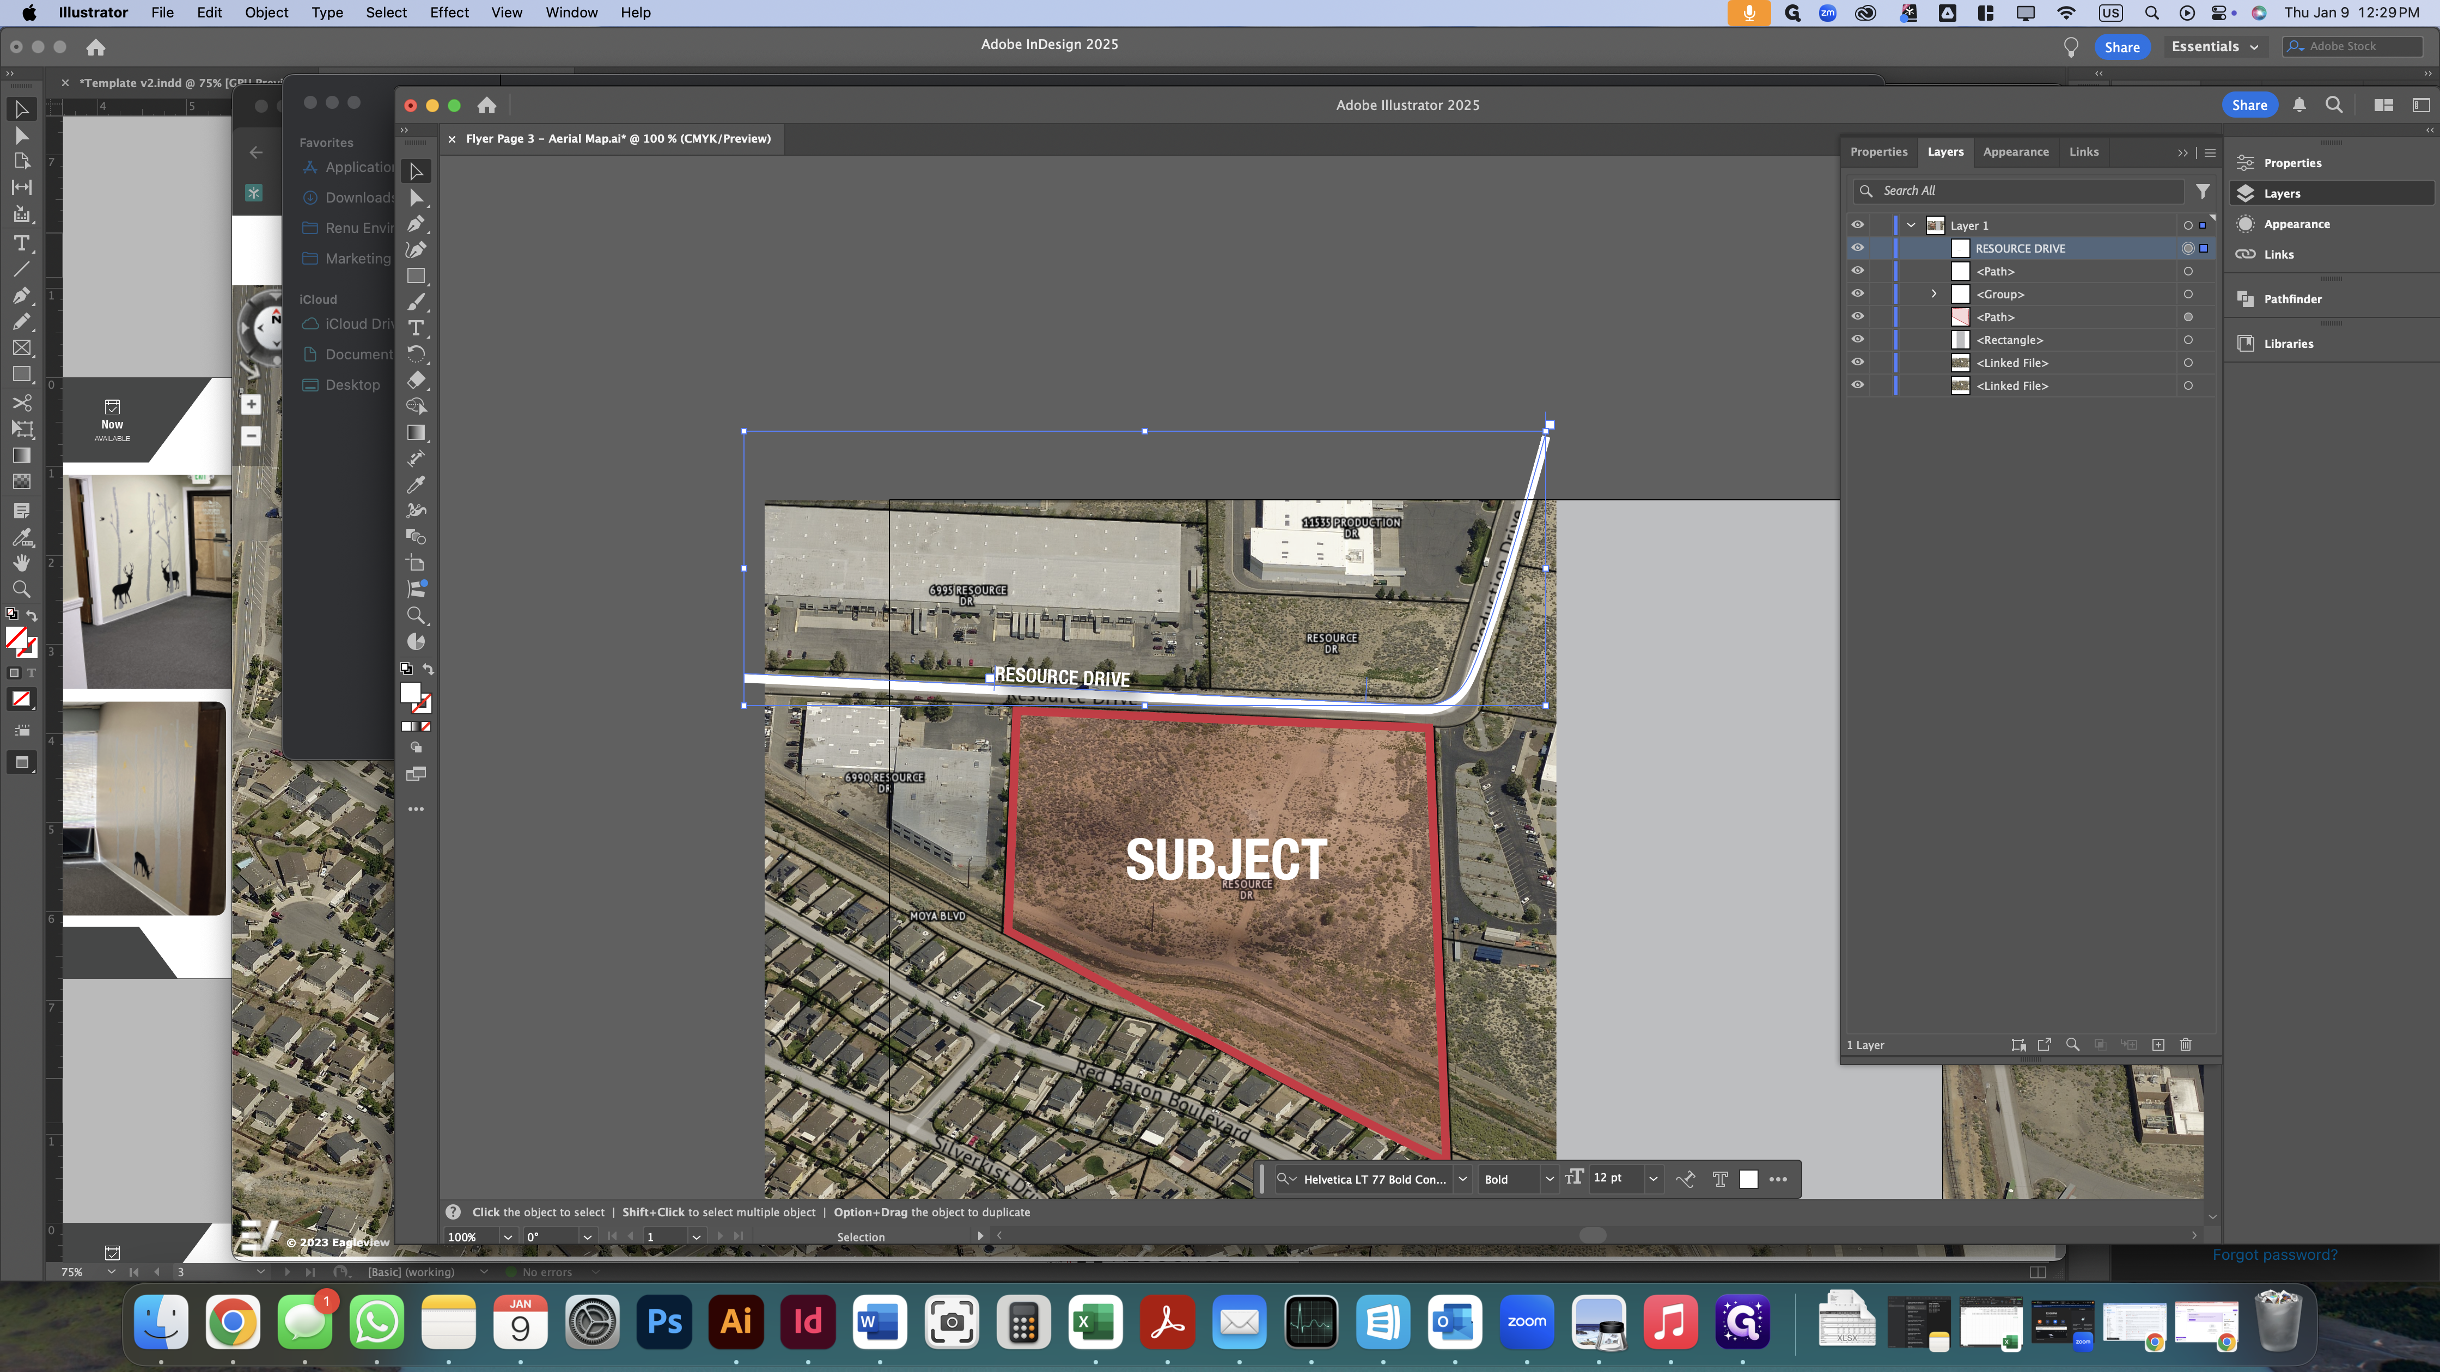The width and height of the screenshot is (2440, 1372).
Task: Open the Window menu
Action: (x=571, y=13)
